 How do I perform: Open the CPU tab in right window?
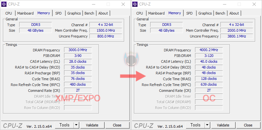coord(139,13)
